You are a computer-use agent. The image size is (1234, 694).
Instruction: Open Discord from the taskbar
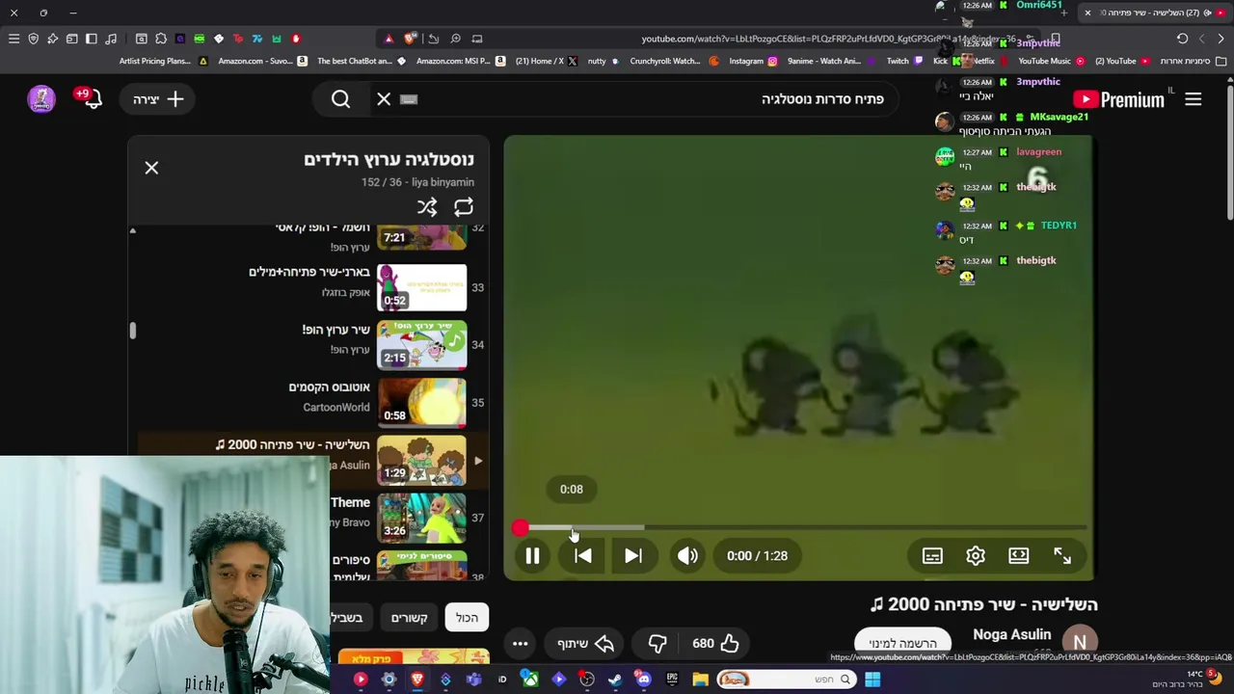pos(643,680)
